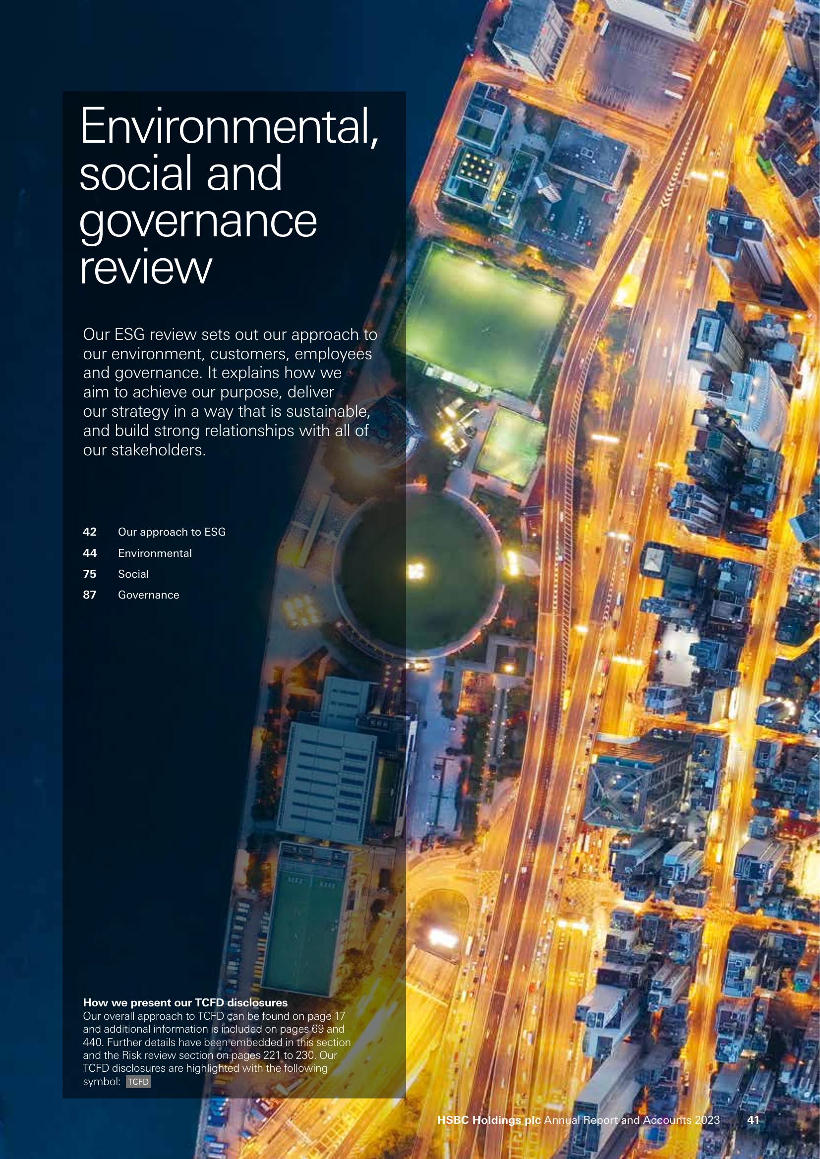The height and width of the screenshot is (1159, 820).
Task: Open the "Our approach to ESG" entry
Action: coord(171,532)
